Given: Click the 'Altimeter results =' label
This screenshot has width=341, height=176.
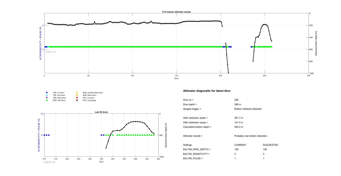Looking at the screenshot, I should [x=193, y=136].
